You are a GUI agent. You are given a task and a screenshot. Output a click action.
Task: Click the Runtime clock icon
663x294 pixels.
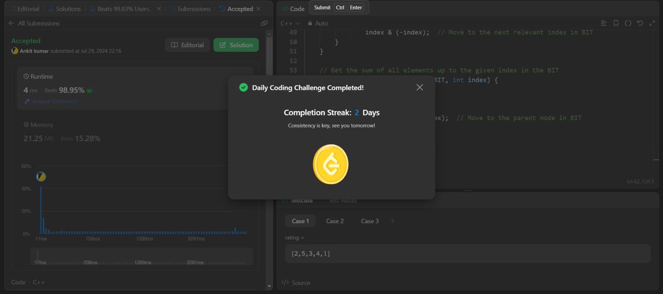(26, 77)
